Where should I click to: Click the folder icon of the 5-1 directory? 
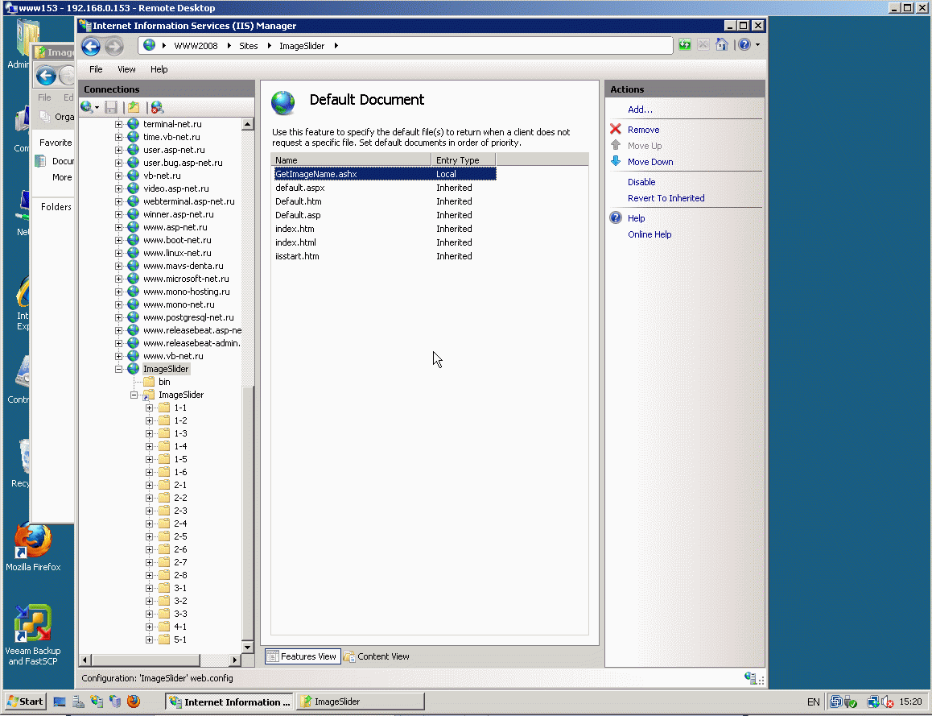pyautogui.click(x=165, y=639)
